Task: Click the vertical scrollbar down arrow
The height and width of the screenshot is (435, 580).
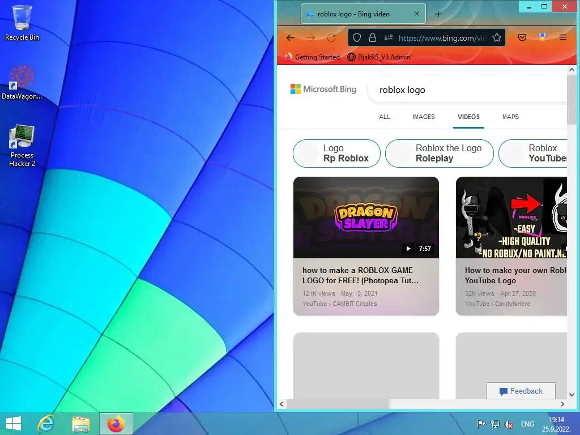Action: click(572, 395)
